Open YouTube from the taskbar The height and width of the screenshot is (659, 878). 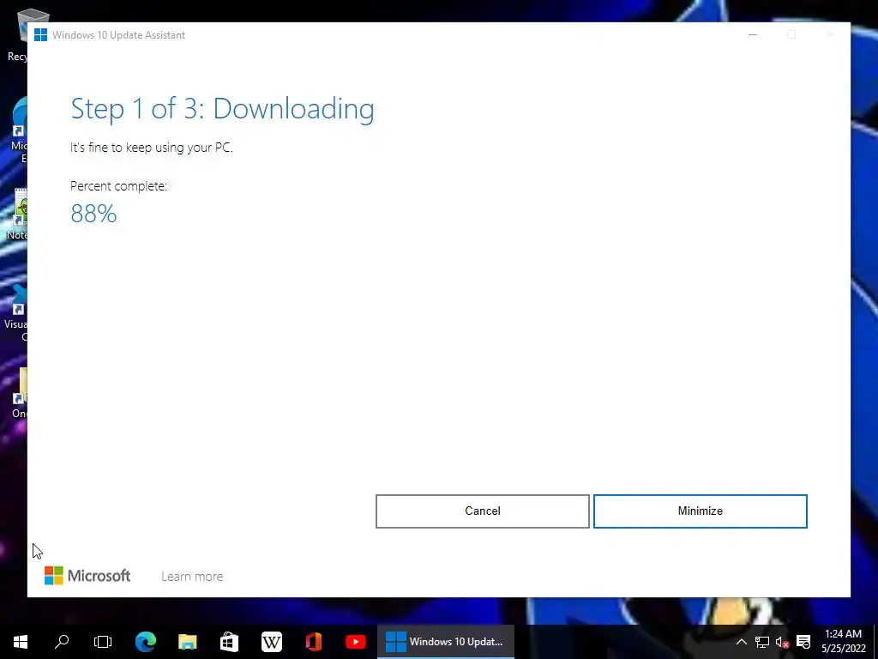pos(356,642)
